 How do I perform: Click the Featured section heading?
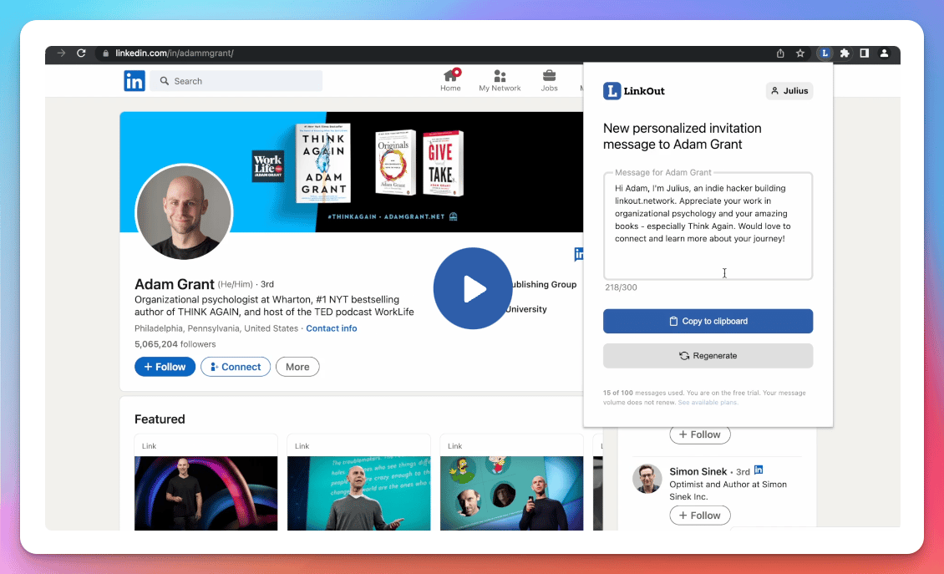point(160,419)
